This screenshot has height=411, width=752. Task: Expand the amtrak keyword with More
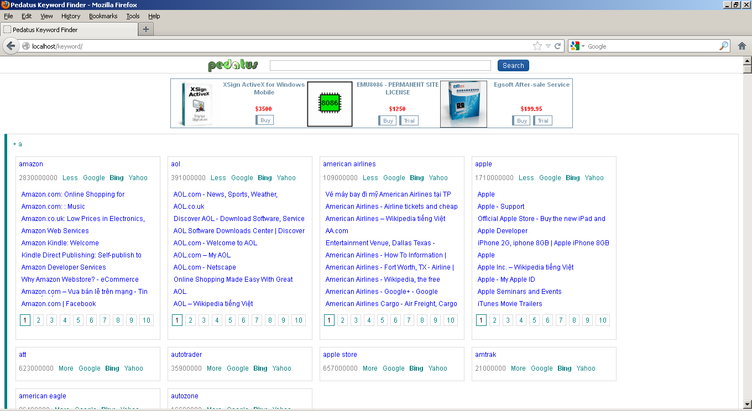[518, 368]
